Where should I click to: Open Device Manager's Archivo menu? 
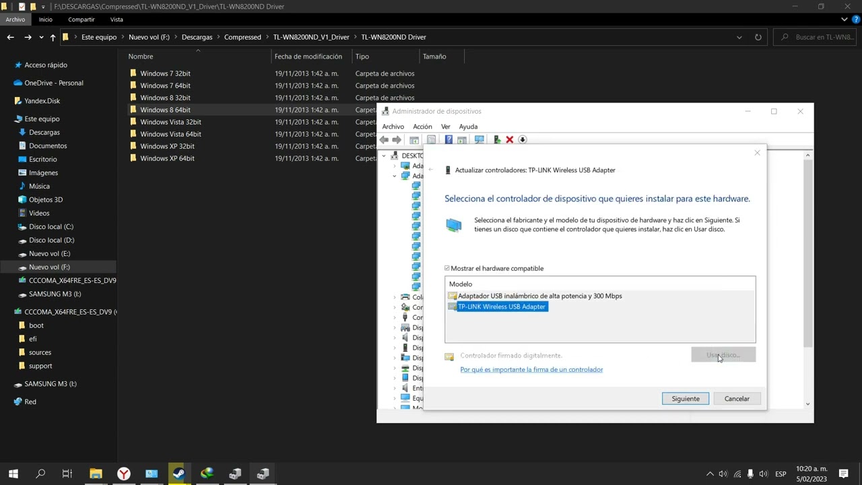pos(393,127)
